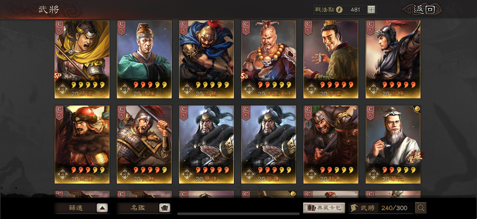The image size is (477, 219).
Task: Select the 顏良 general card
Action: coord(331,144)
